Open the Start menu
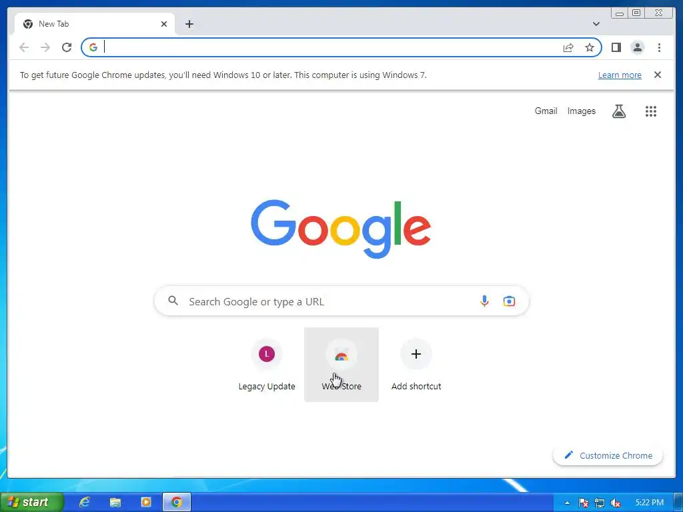683x512 pixels. [31, 502]
